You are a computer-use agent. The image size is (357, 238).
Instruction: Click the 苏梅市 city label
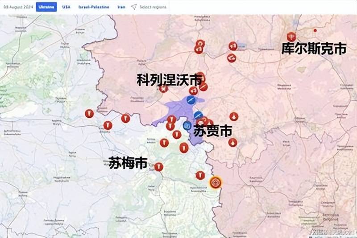coord(128,163)
